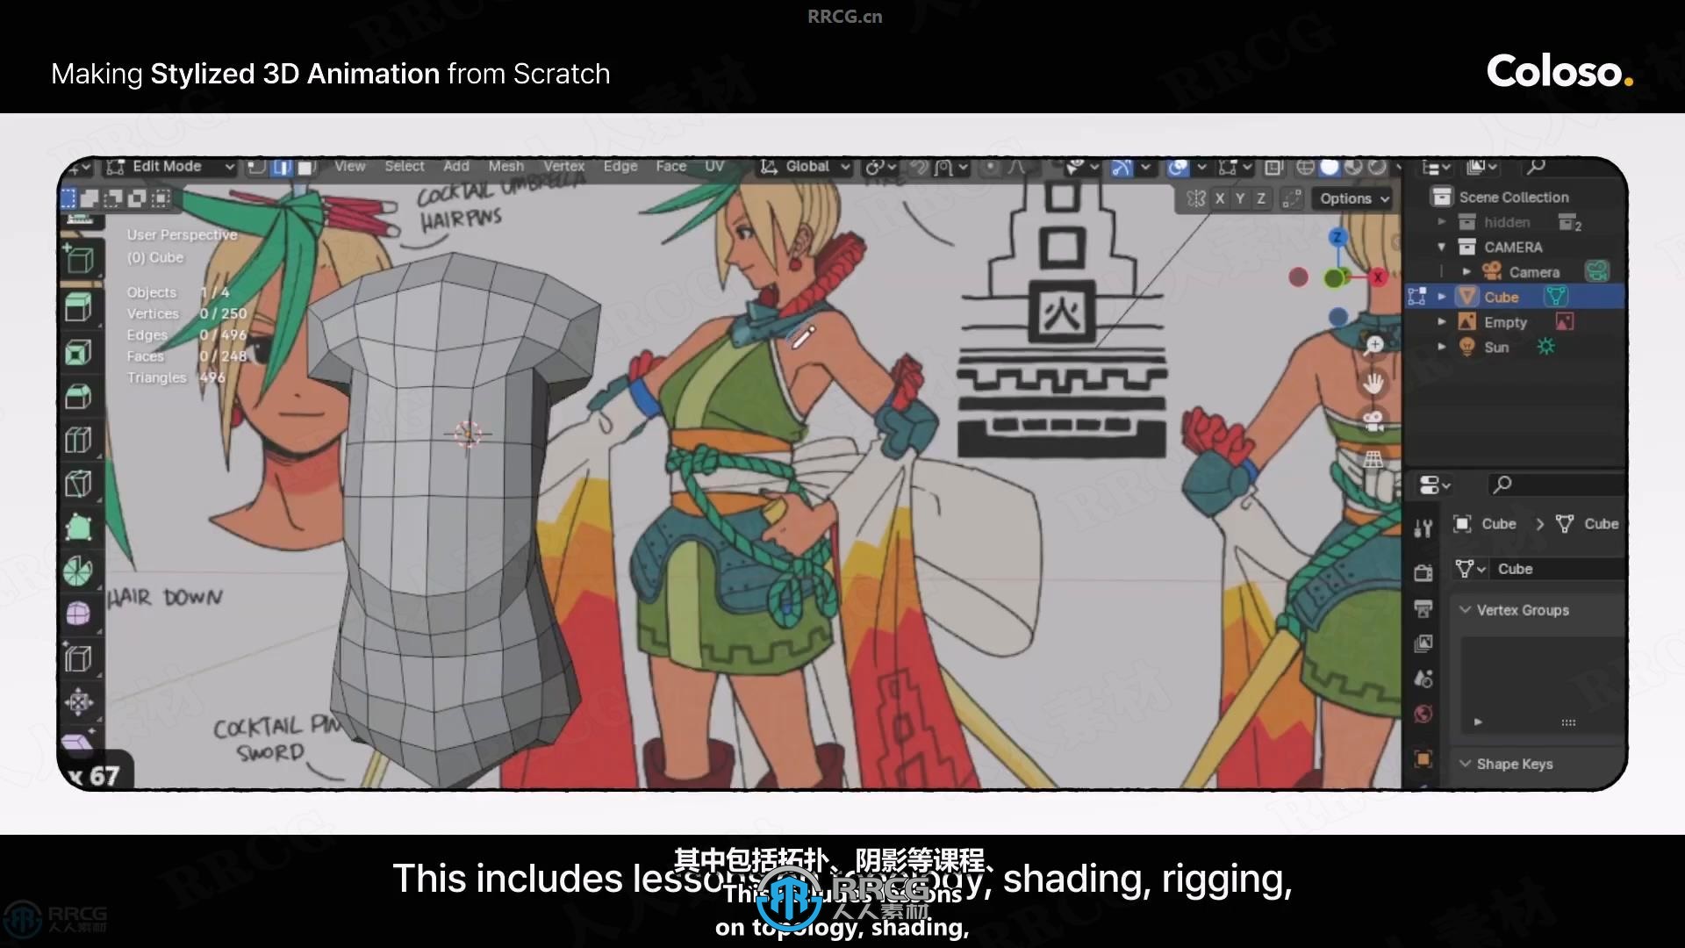Open the World properties tab
Image resolution: width=1685 pixels, height=948 pixels.
pos(1423,714)
